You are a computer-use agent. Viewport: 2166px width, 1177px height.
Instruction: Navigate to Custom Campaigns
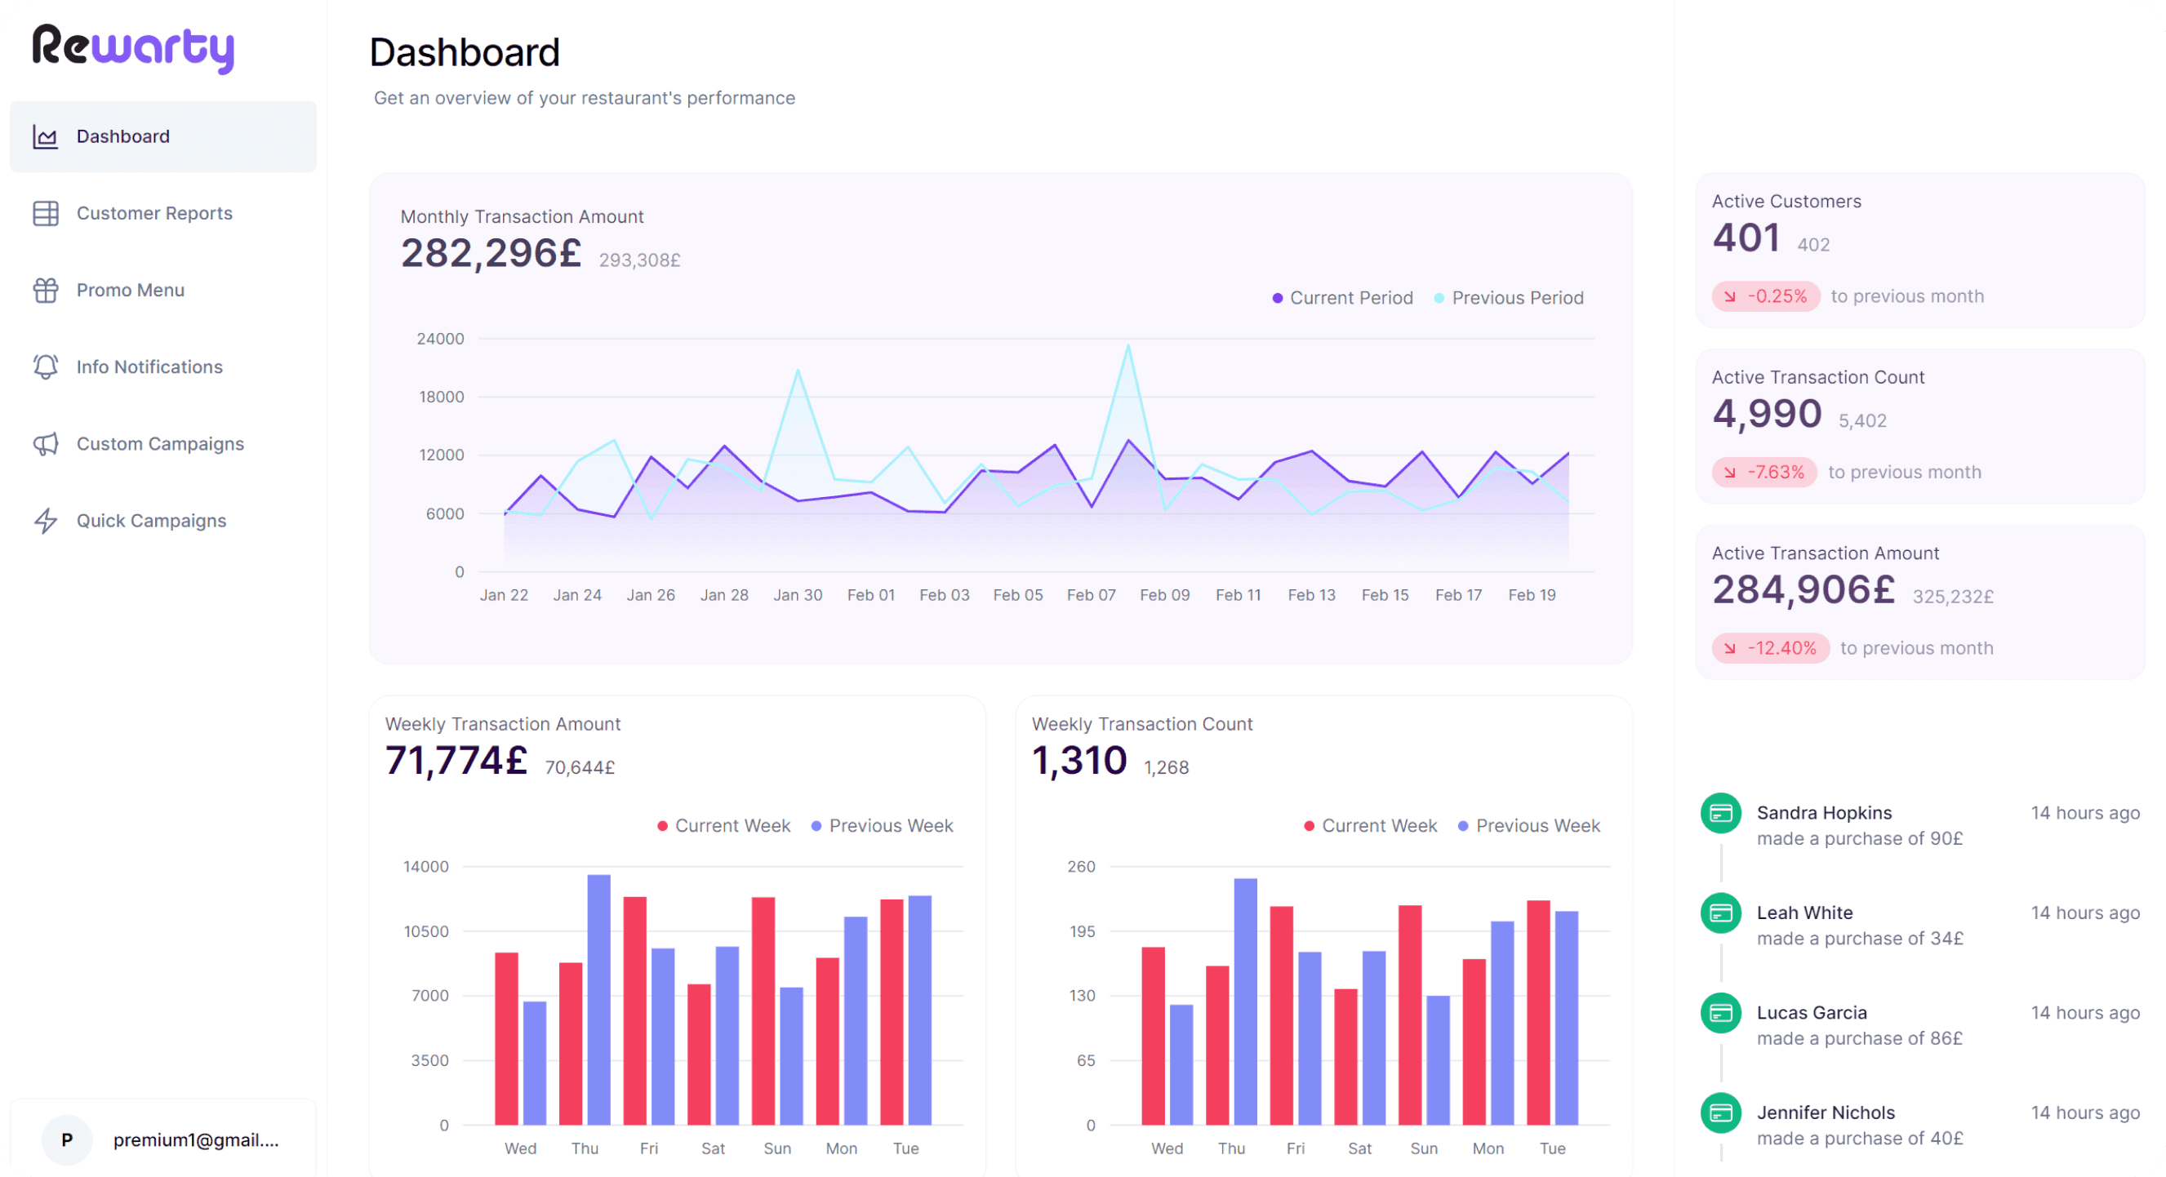point(163,444)
